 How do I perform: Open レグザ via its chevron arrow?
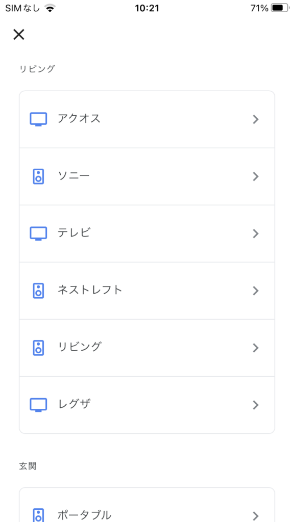(256, 405)
